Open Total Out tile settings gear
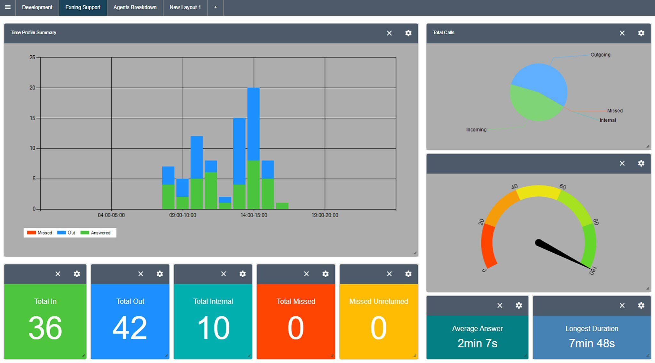655x363 pixels. coord(160,274)
